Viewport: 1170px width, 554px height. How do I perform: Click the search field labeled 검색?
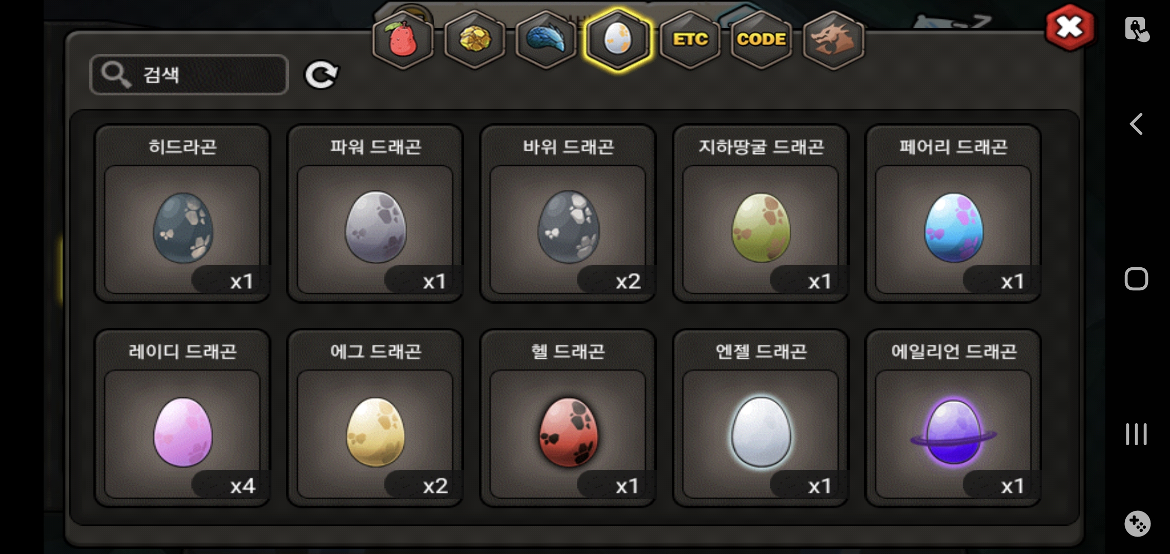189,75
